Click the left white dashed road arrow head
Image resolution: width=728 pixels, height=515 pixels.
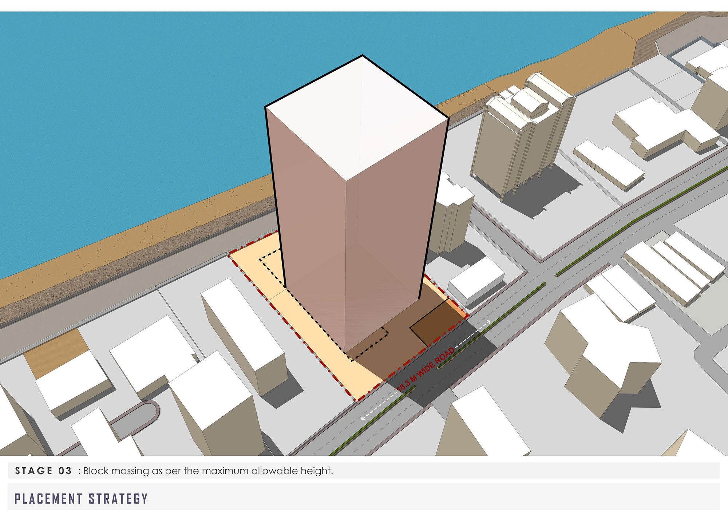[x=363, y=418]
